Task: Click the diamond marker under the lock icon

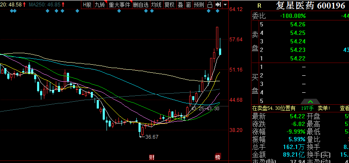Action: tap(208, 11)
